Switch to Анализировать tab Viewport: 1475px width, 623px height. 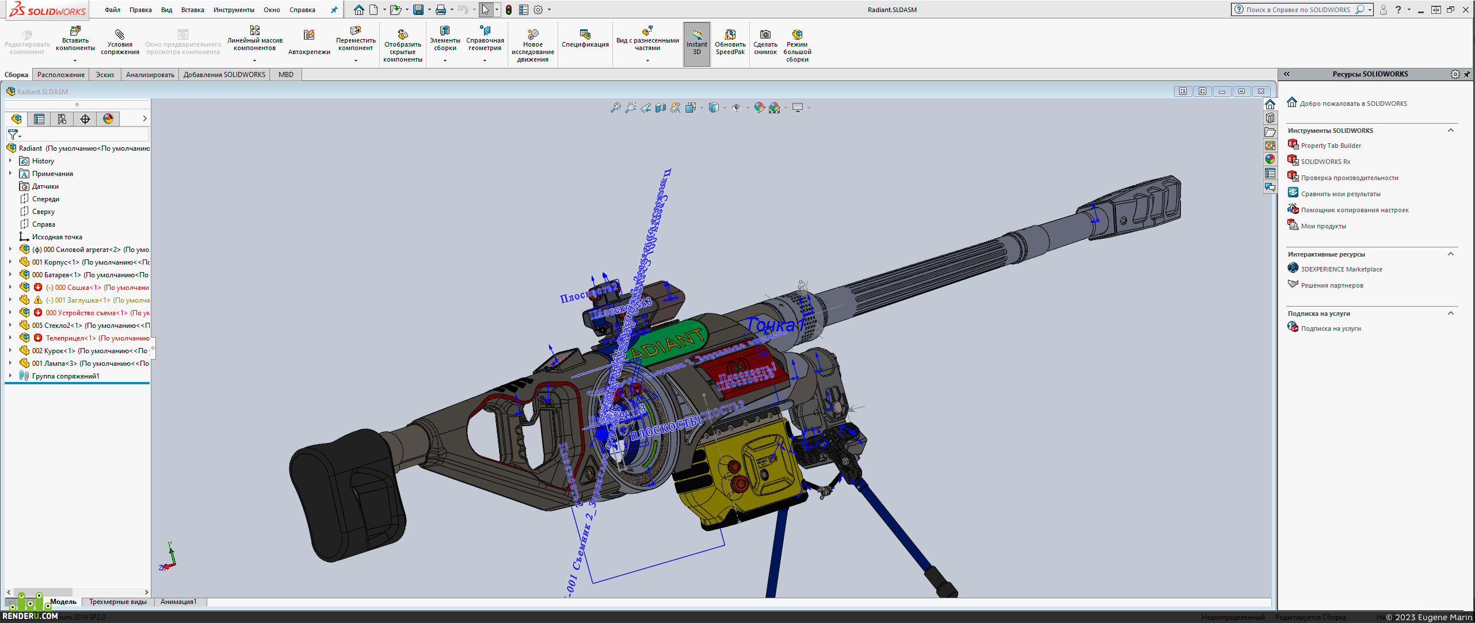[150, 75]
